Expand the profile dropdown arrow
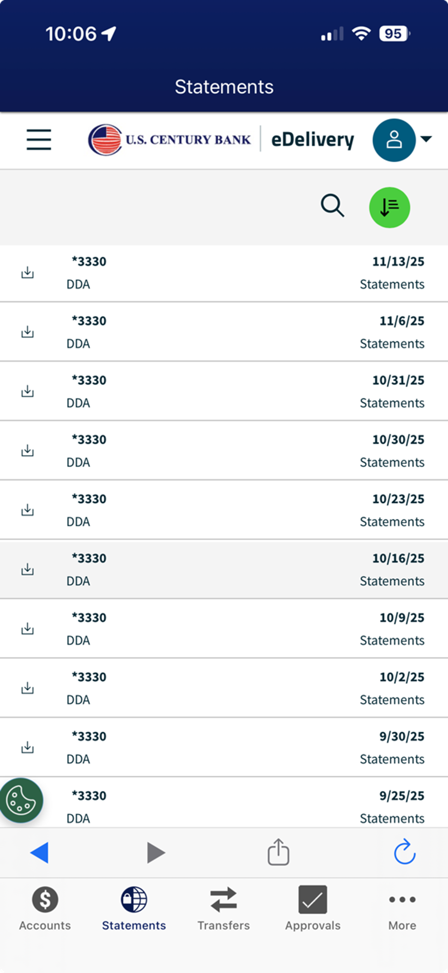Image resolution: width=448 pixels, height=973 pixels. [x=426, y=139]
